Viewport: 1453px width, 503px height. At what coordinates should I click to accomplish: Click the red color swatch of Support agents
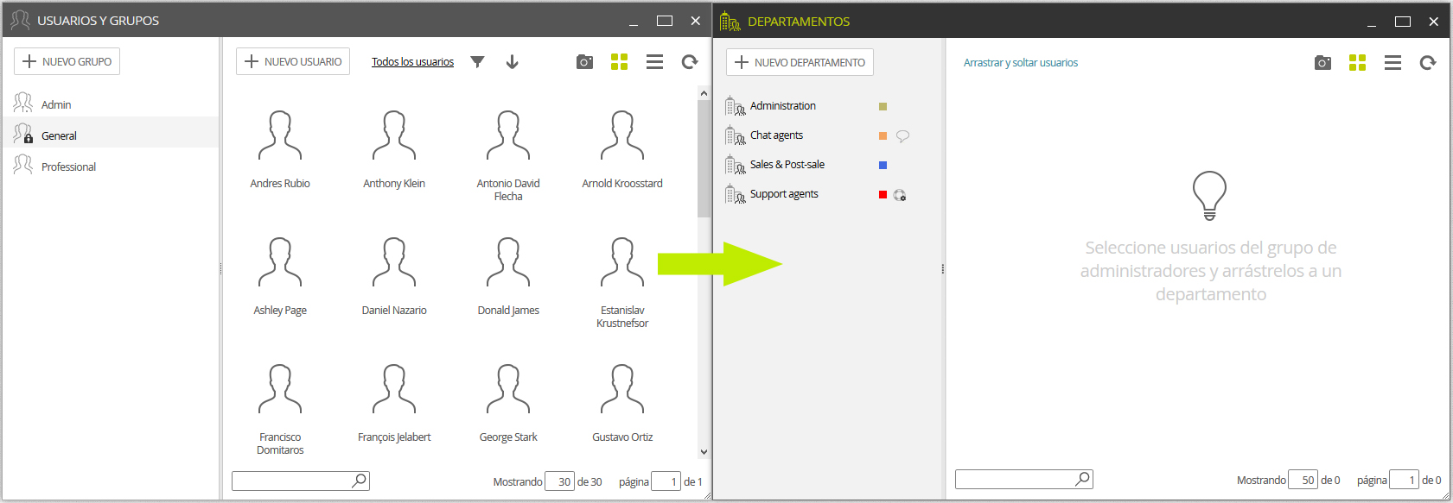(883, 195)
